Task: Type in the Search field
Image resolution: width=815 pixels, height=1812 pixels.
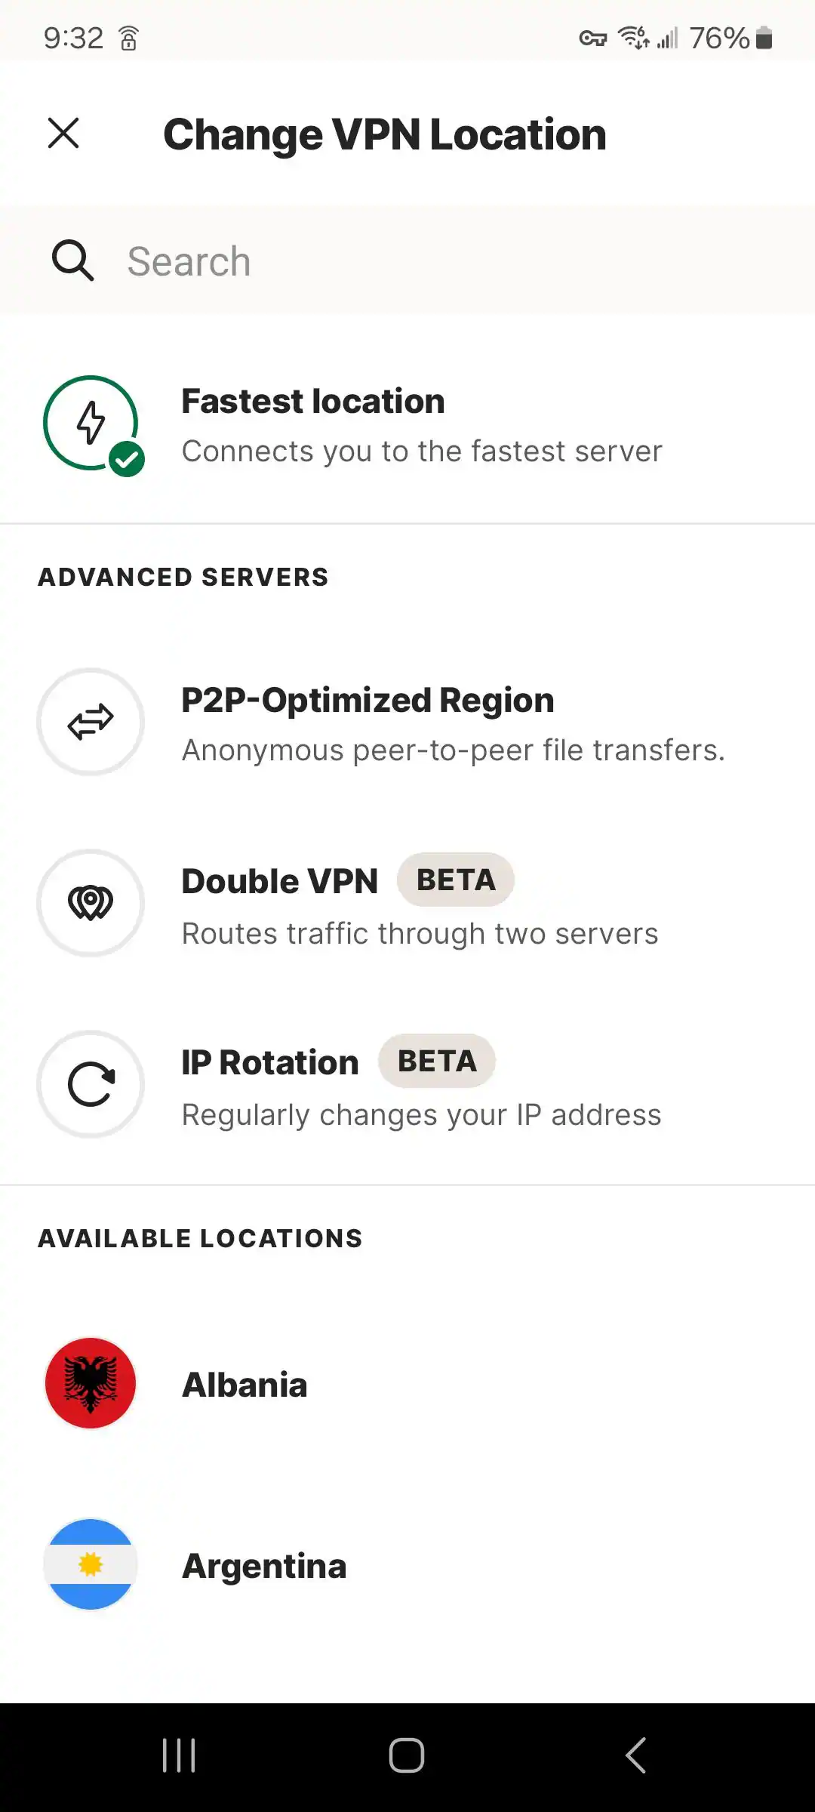Action: (x=453, y=261)
